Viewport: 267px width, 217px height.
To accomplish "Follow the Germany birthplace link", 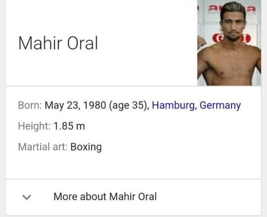I will pos(220,106).
